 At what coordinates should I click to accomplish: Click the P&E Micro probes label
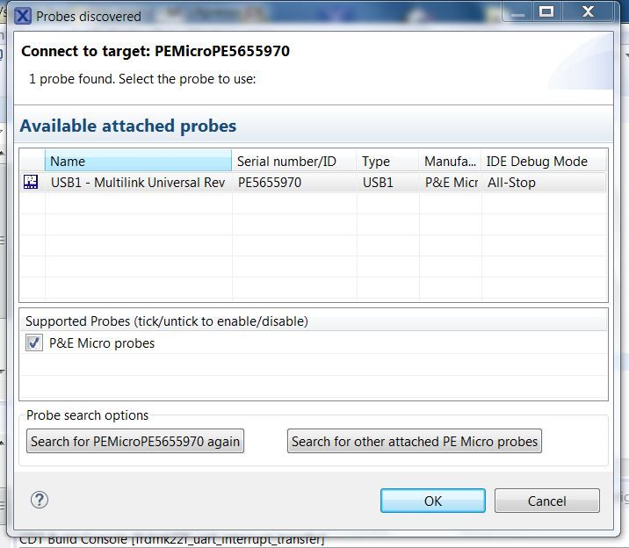102,343
